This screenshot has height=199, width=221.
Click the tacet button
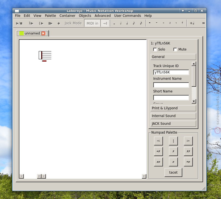point(173,173)
